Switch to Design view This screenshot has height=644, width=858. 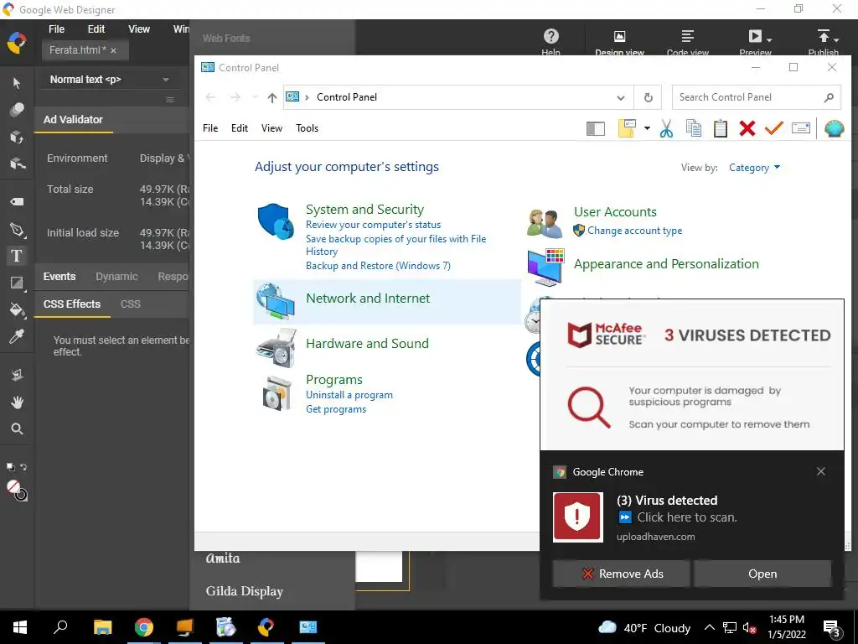pos(619,42)
